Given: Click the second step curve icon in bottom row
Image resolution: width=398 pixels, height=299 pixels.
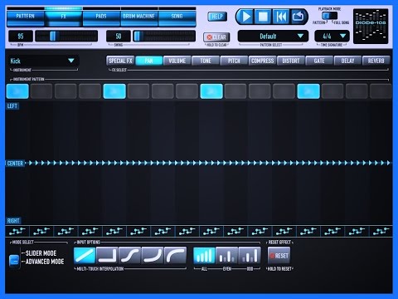Looking at the screenshot, I should tap(41, 231).
